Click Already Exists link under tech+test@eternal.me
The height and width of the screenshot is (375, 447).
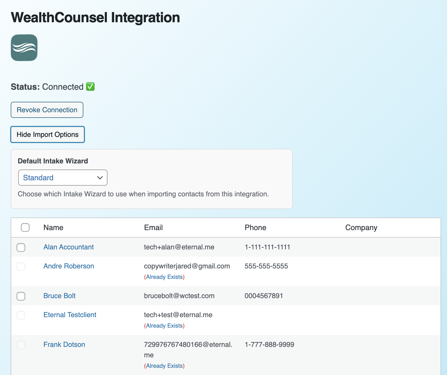point(164,326)
